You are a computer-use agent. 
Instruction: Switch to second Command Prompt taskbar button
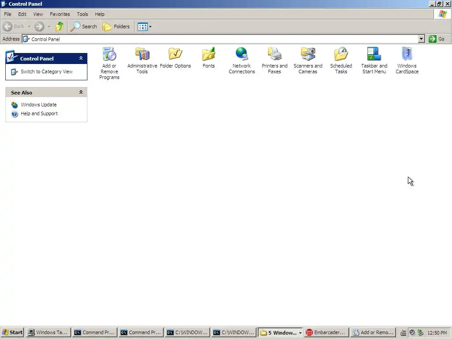coord(141,332)
